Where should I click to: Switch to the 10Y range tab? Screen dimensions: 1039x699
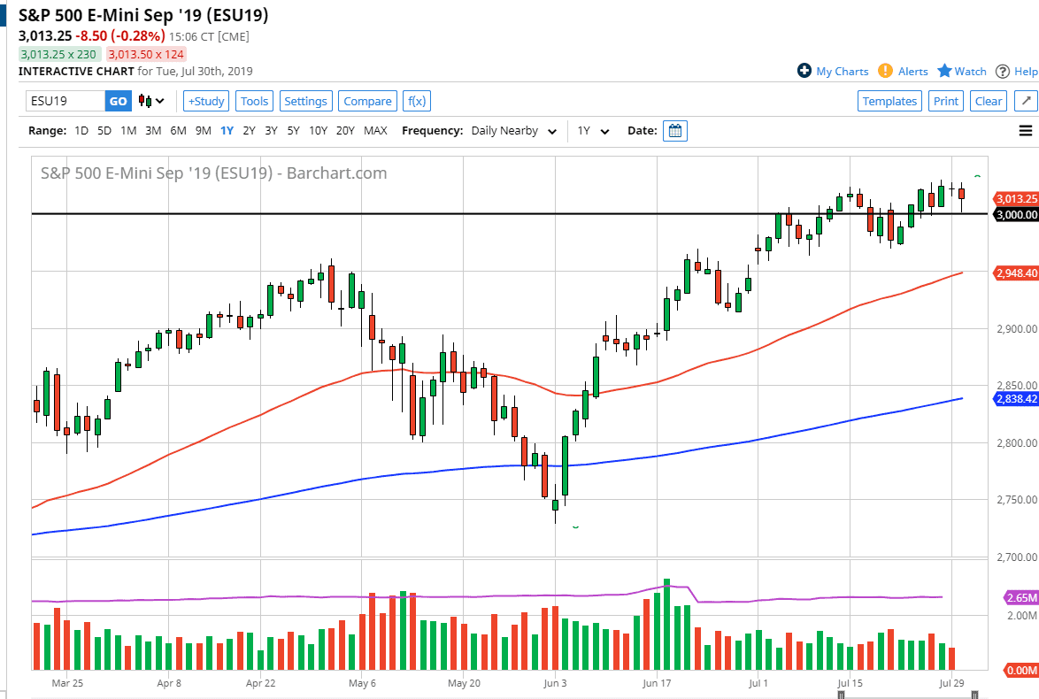coord(318,130)
